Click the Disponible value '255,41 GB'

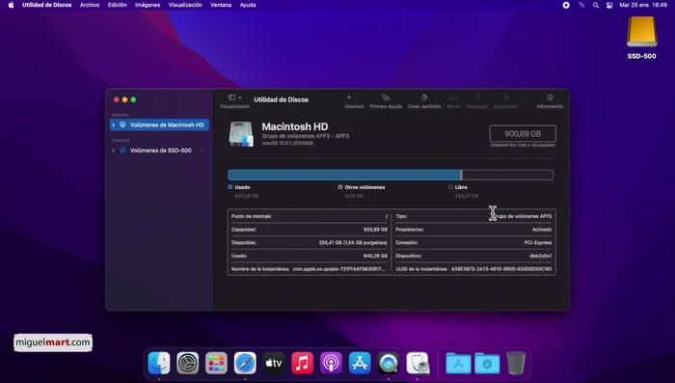tap(353, 242)
